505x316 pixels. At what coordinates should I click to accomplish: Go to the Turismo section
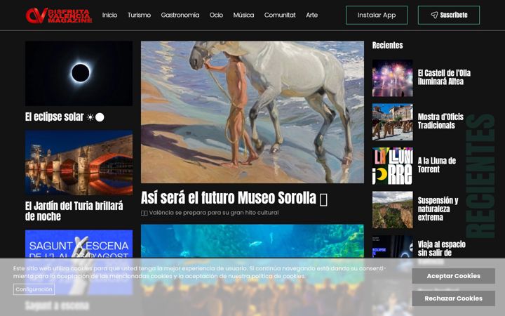139,15
